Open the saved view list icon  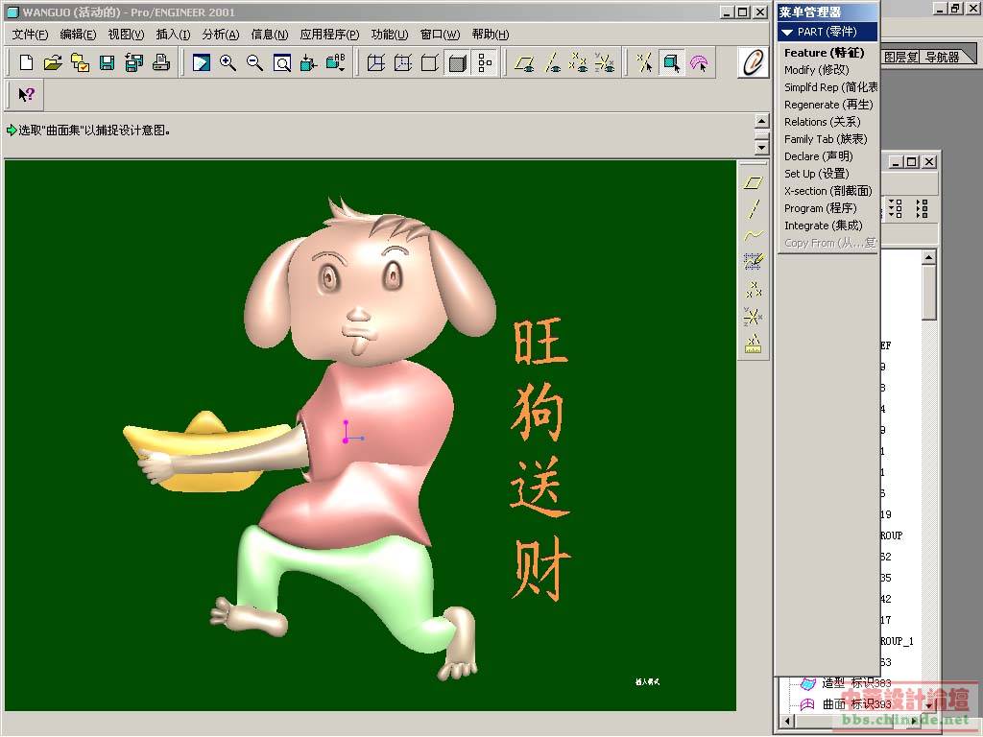point(336,62)
